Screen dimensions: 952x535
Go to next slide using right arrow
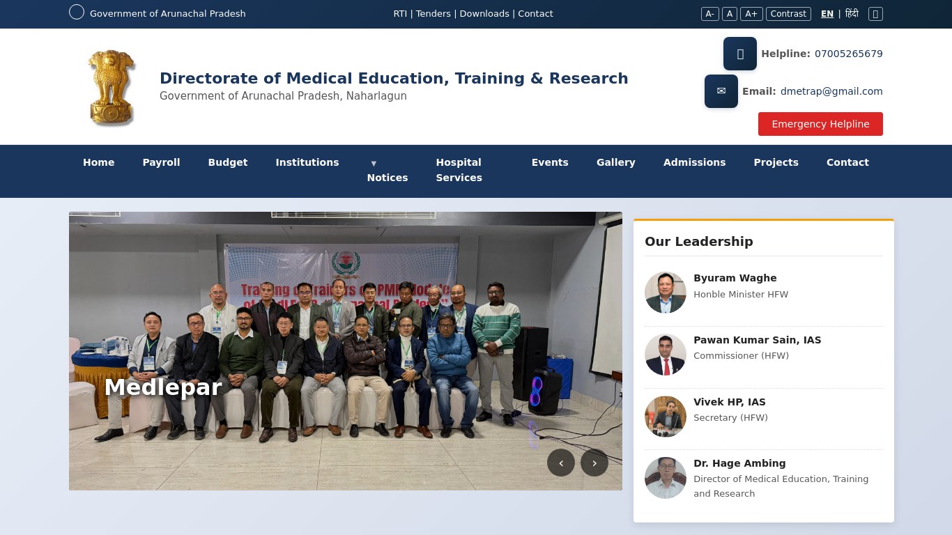pyautogui.click(x=594, y=463)
